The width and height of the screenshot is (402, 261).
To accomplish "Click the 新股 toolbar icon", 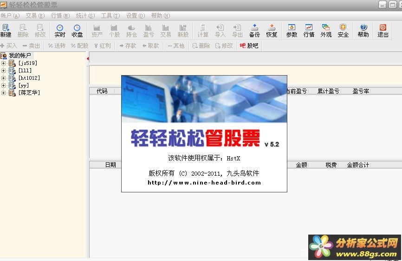I will tap(183, 31).
